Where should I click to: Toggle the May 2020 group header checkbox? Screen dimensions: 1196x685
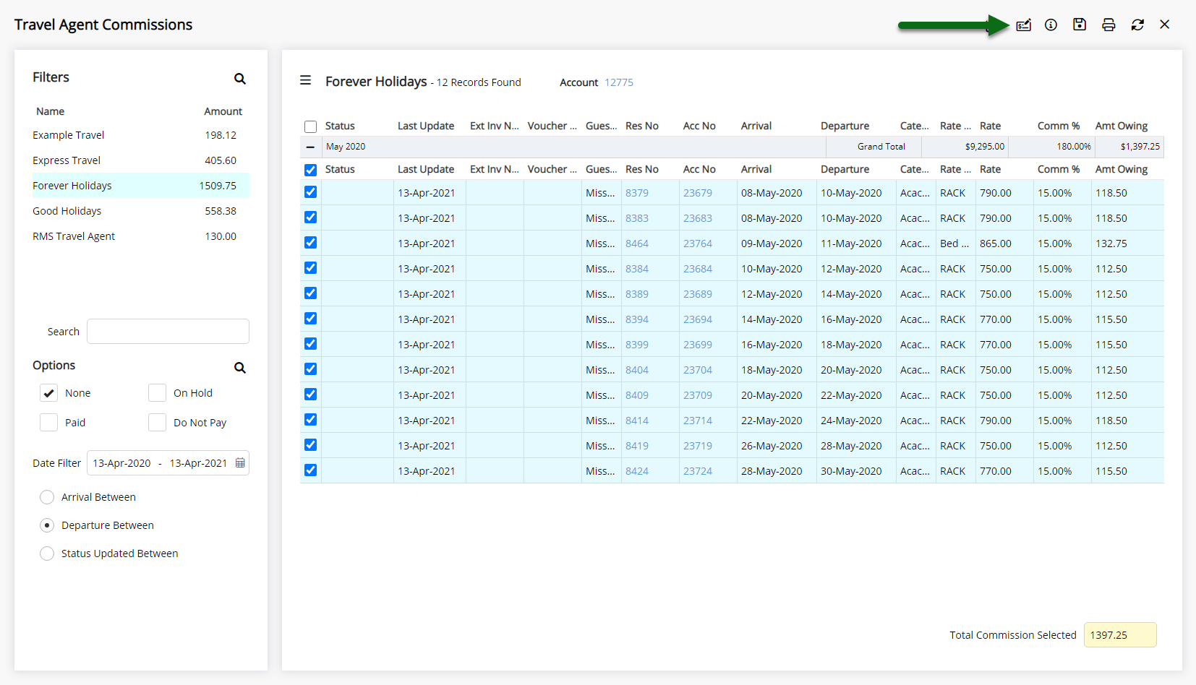click(311, 170)
